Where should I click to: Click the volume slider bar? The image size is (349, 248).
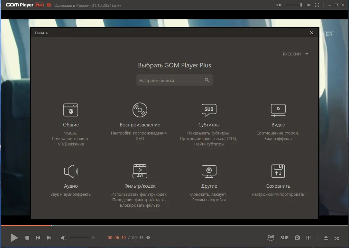click(x=80, y=238)
